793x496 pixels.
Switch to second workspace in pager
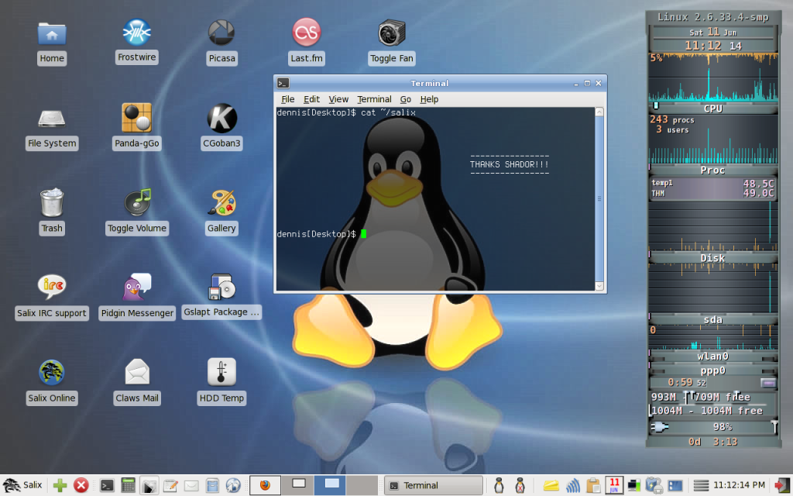click(298, 486)
